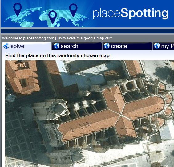The width and height of the screenshot is (174, 167).
Task: Click the middle map pin with circle
Action: click(53, 17)
